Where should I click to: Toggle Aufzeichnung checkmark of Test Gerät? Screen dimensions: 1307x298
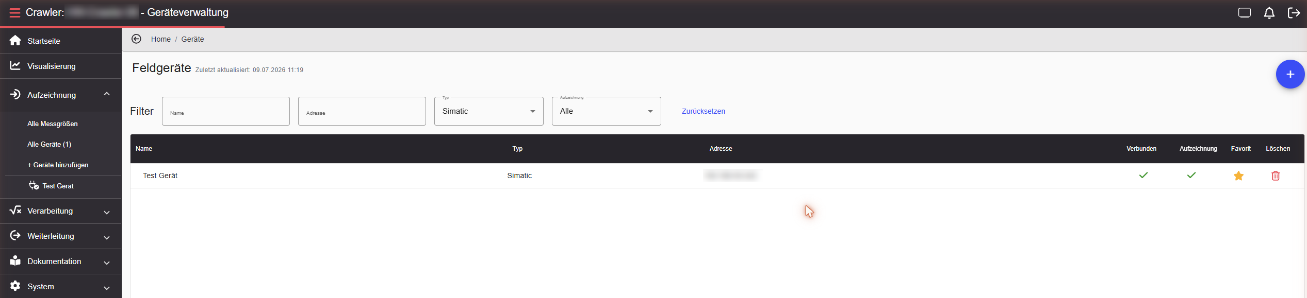tap(1191, 175)
